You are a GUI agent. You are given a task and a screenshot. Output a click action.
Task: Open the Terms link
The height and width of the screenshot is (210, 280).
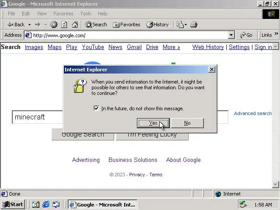tap(156, 175)
